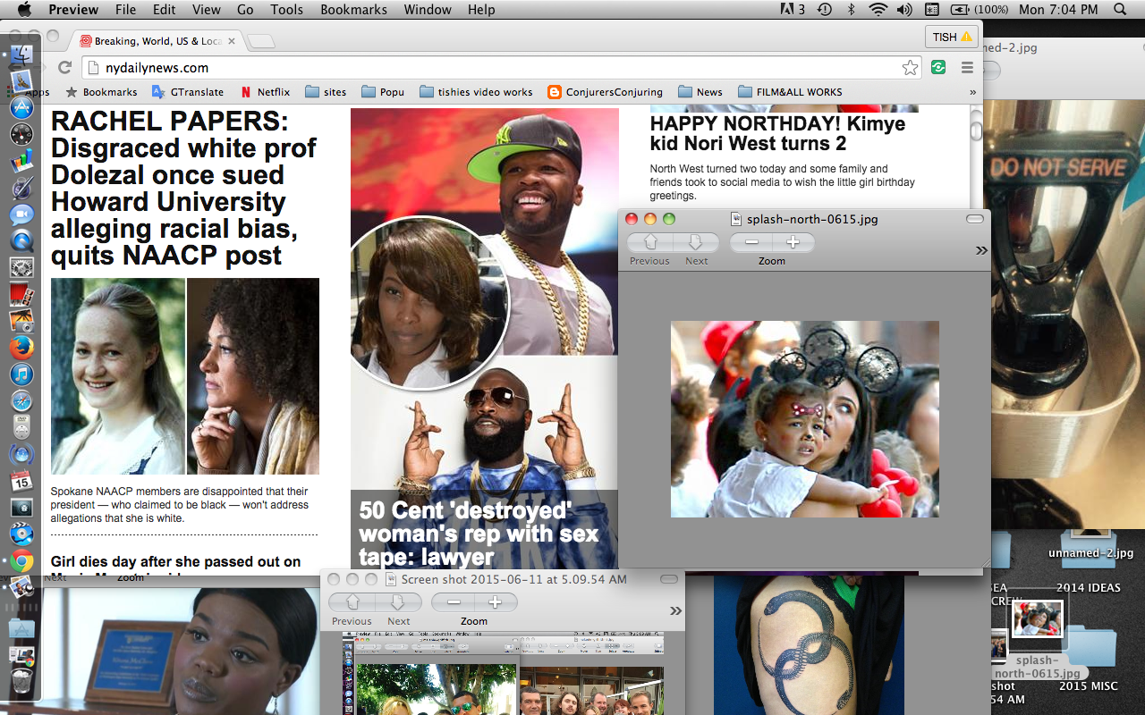
Task: Reload the nydailynews.com page
Action: pos(64,68)
